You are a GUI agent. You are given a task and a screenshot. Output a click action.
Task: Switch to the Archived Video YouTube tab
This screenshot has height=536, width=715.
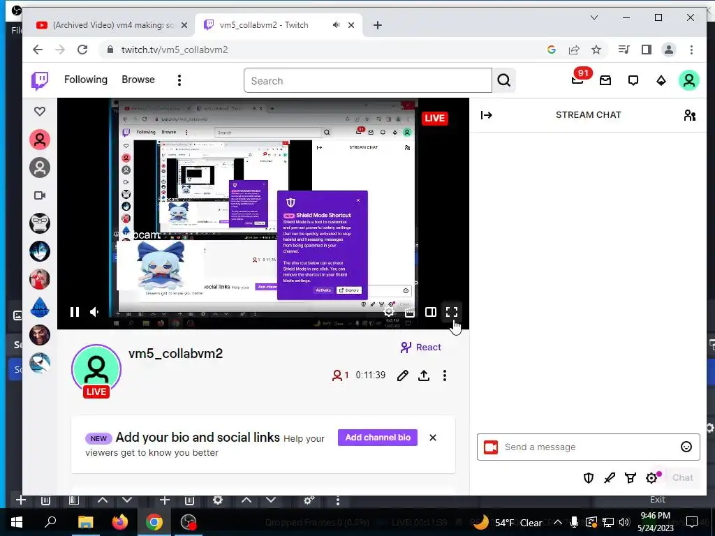pos(111,25)
